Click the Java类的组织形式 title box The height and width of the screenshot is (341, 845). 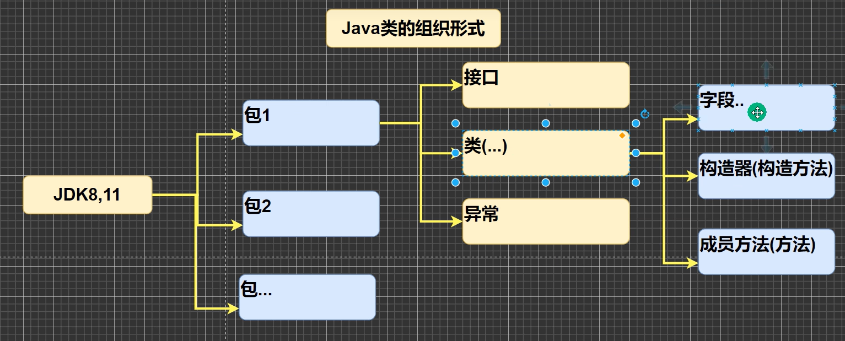click(413, 29)
